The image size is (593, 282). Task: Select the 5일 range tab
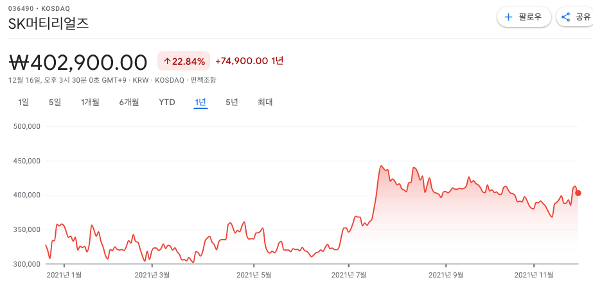55,102
